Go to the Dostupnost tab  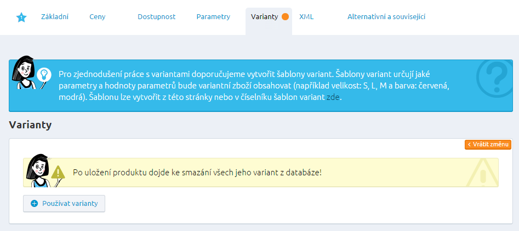(x=156, y=17)
